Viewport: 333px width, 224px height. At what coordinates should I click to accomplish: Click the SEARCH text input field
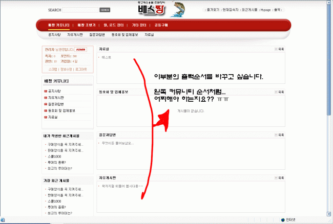click(x=80, y=10)
